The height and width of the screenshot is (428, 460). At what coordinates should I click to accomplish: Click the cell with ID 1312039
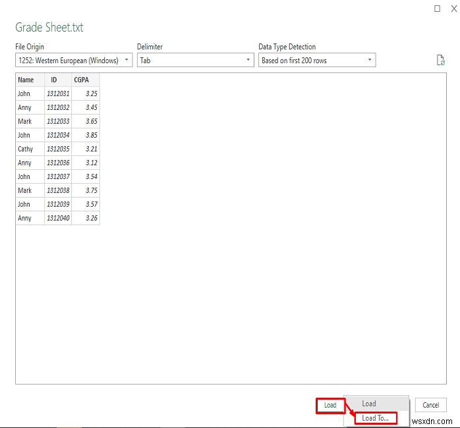click(x=58, y=204)
